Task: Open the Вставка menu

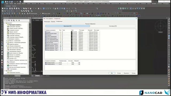Action: (x=19, y=3)
